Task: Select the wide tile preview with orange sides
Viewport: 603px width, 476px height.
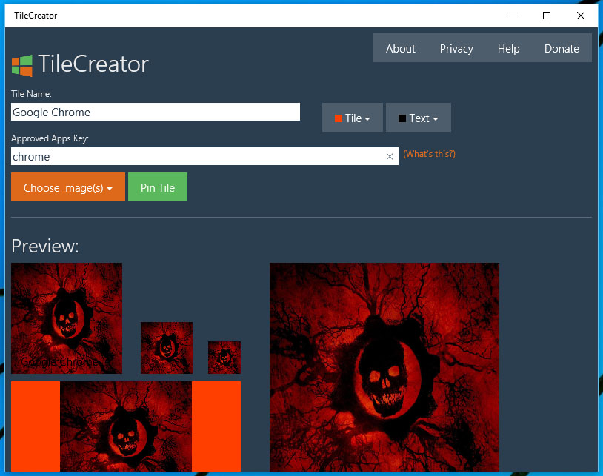Action: [x=126, y=426]
